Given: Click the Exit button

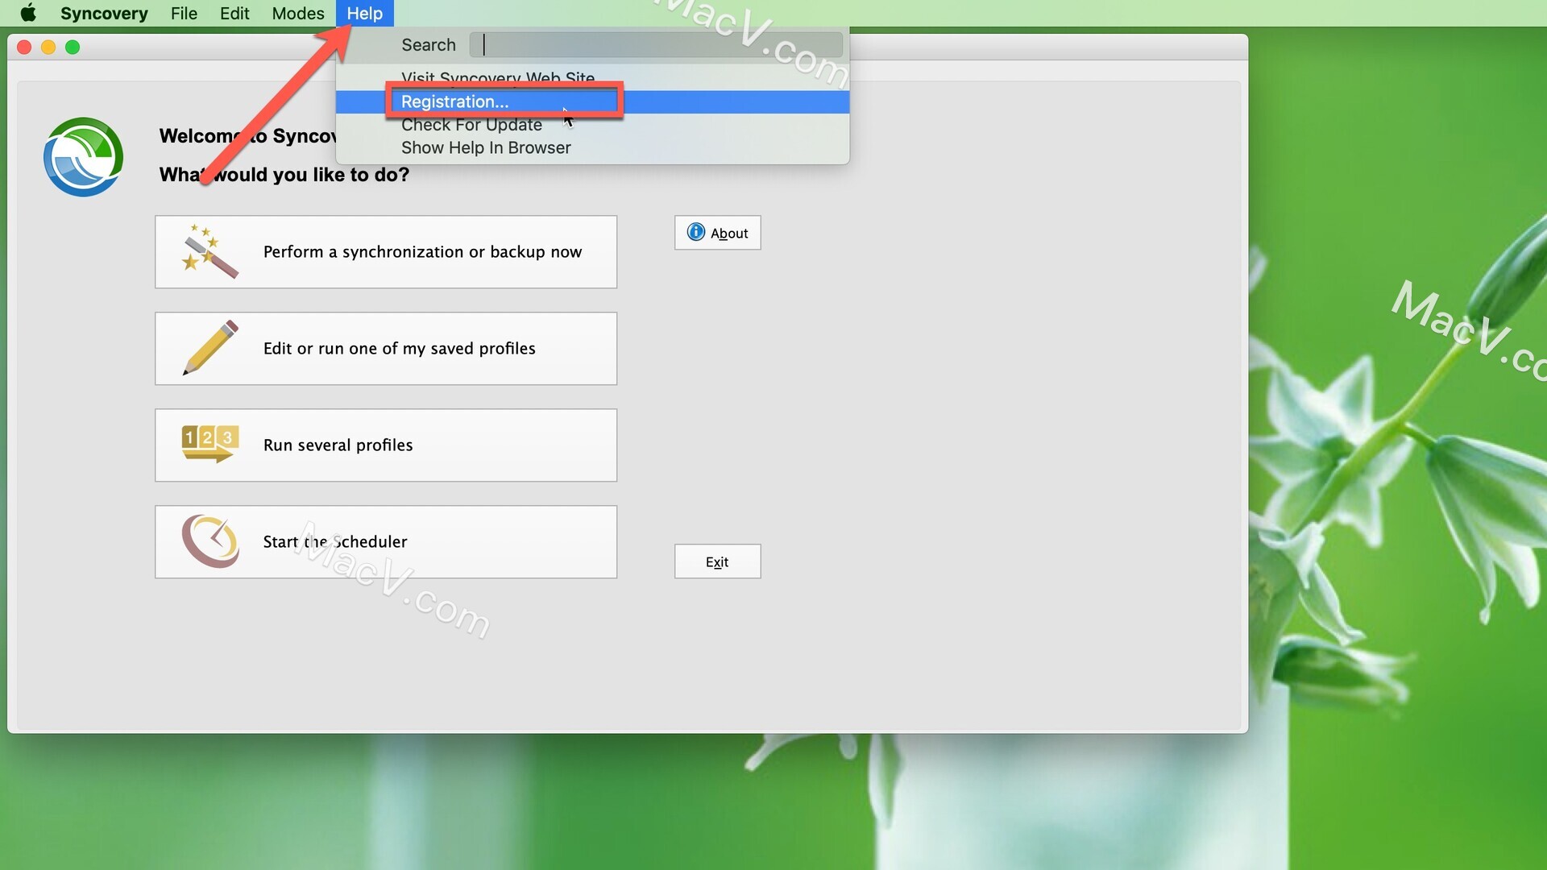Looking at the screenshot, I should tap(718, 561).
